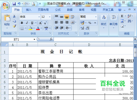Screen dimensions: 137x100
Task: Switch to 视图 tab
Action: click(x=93, y=10)
